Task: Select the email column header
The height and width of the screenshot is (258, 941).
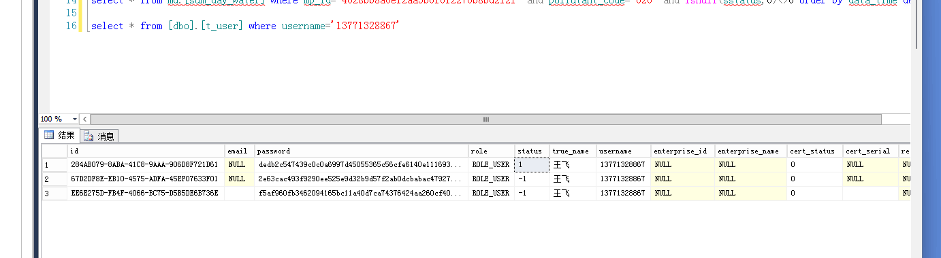Action: [240, 151]
